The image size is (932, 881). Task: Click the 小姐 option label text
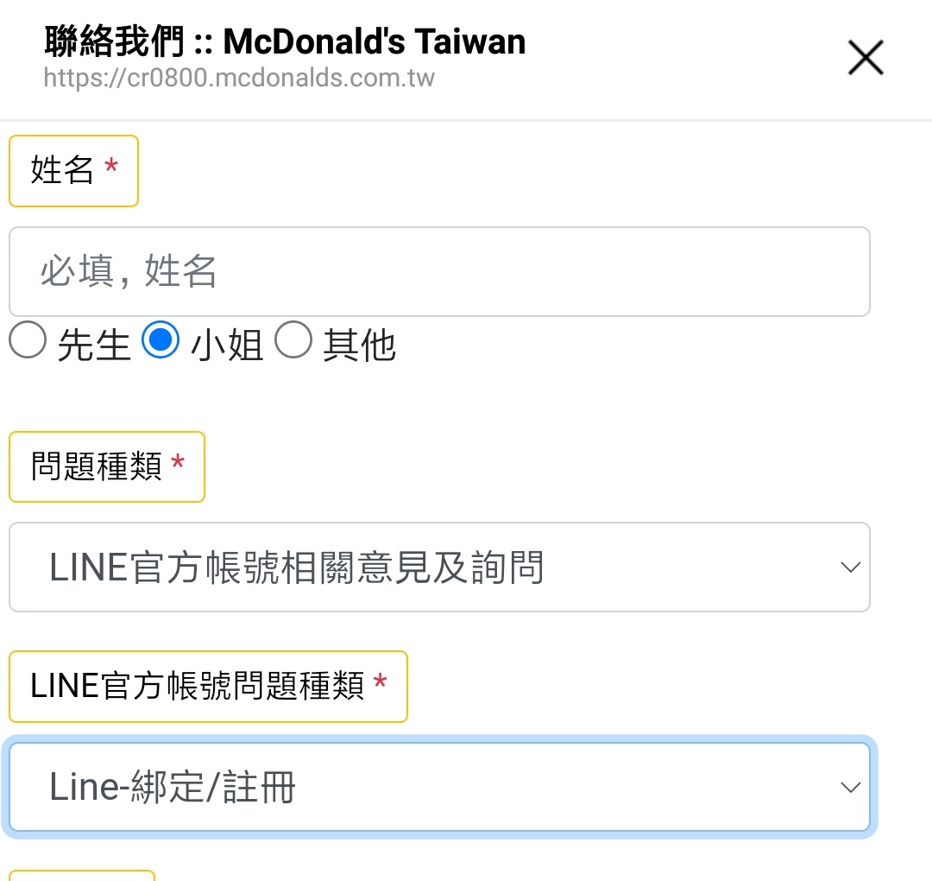[227, 345]
